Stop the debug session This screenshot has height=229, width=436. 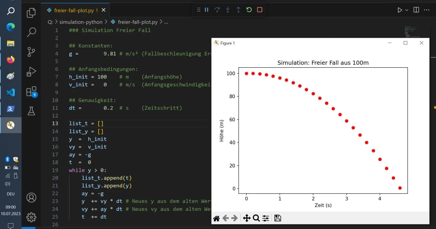tap(259, 10)
